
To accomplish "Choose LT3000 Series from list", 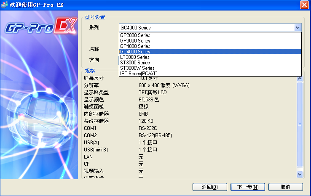I will pos(135,57).
